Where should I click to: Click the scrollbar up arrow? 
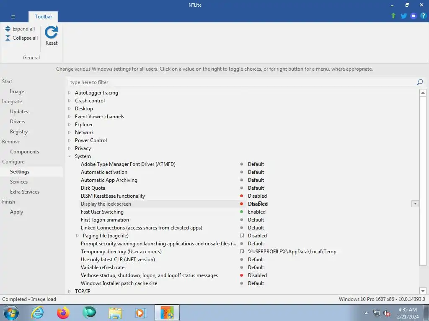(423, 92)
